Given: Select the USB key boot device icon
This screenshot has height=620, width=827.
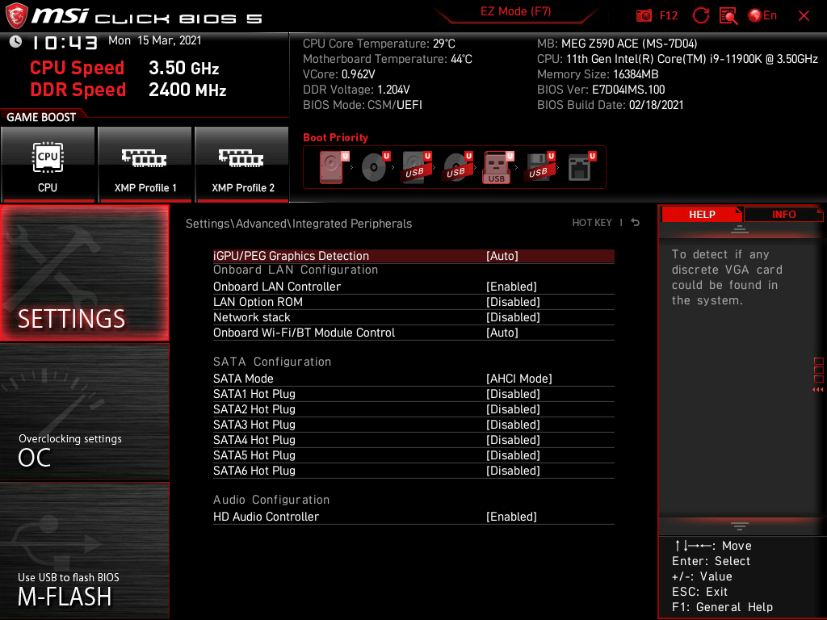Looking at the screenshot, I should point(497,167).
